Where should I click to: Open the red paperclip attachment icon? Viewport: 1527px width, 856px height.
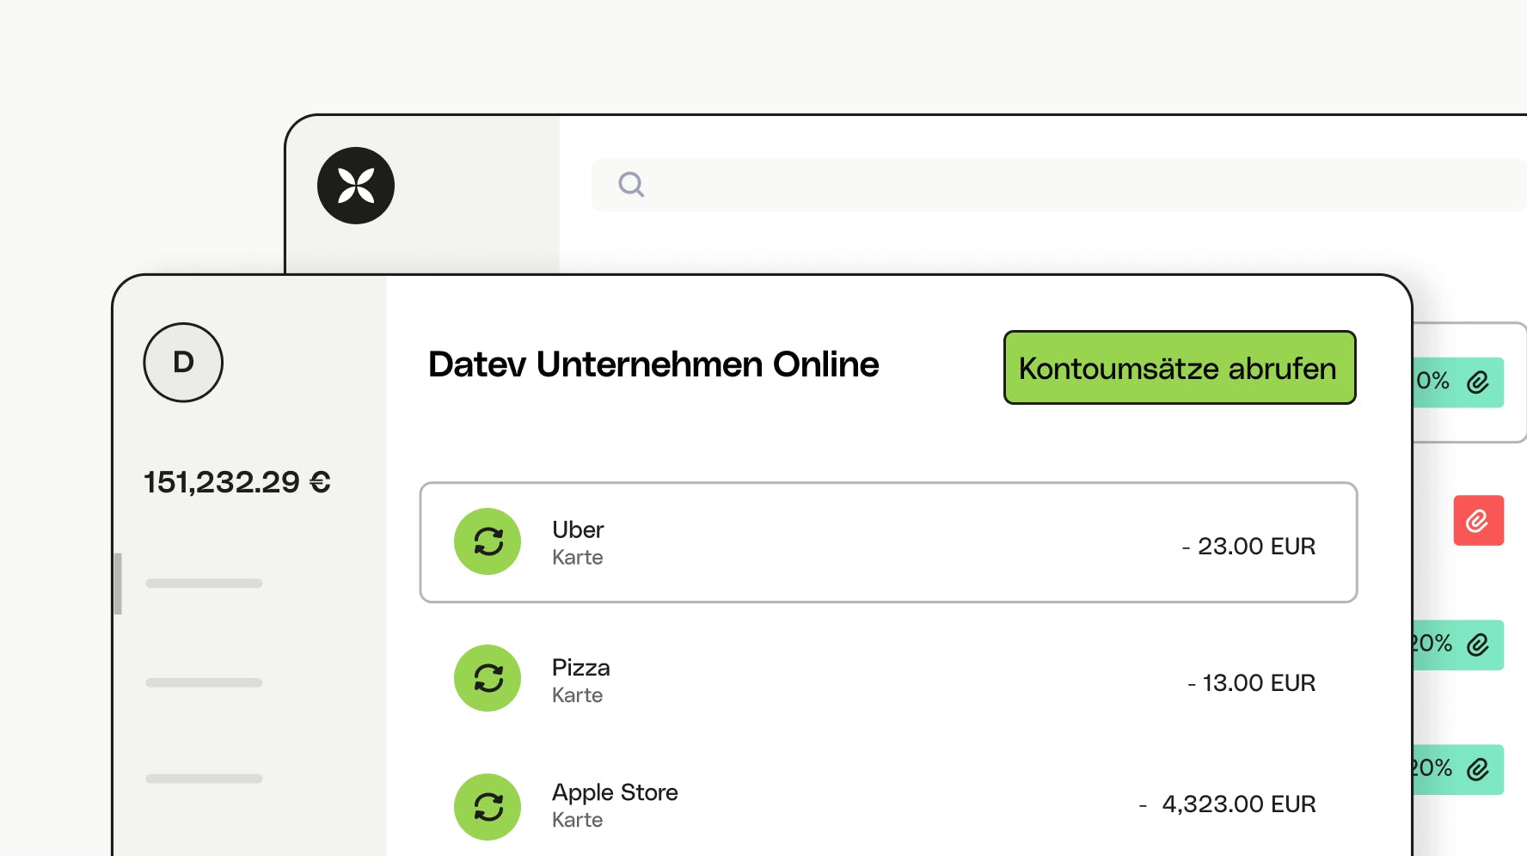[x=1478, y=521]
